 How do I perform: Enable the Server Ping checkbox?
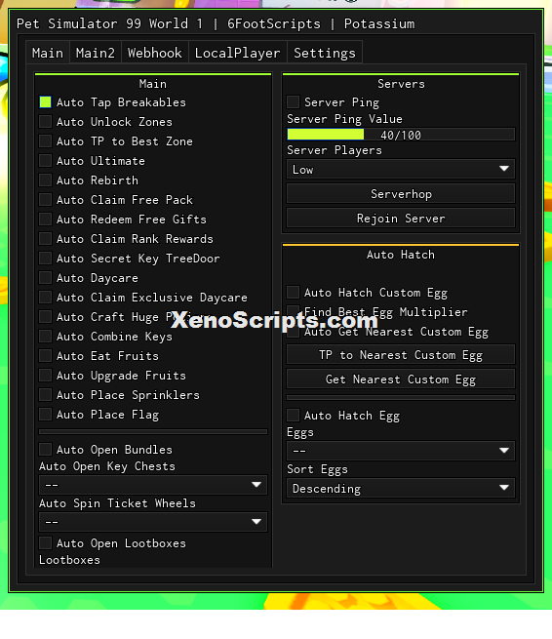click(x=293, y=102)
